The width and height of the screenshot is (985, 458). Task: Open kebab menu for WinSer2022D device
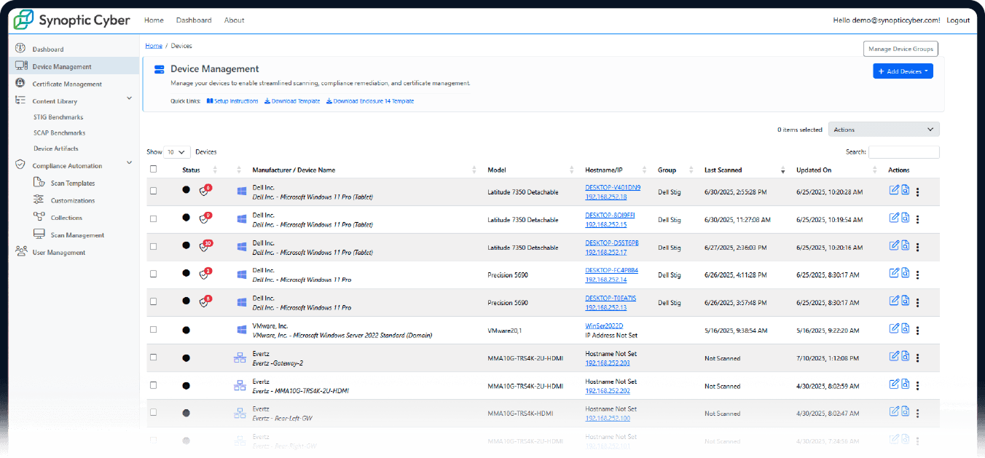tap(917, 330)
